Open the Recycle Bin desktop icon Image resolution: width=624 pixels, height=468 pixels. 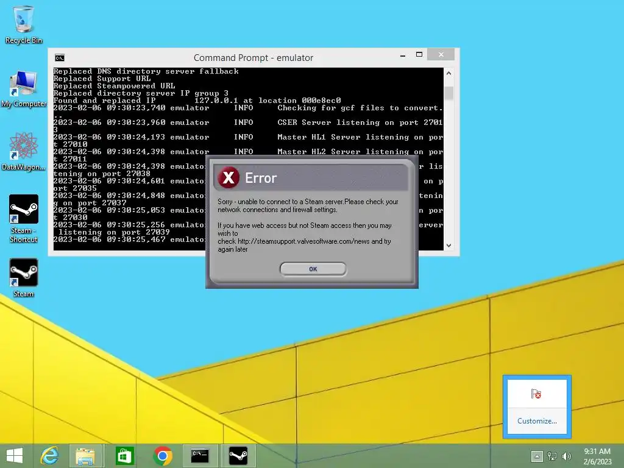pyautogui.click(x=24, y=24)
